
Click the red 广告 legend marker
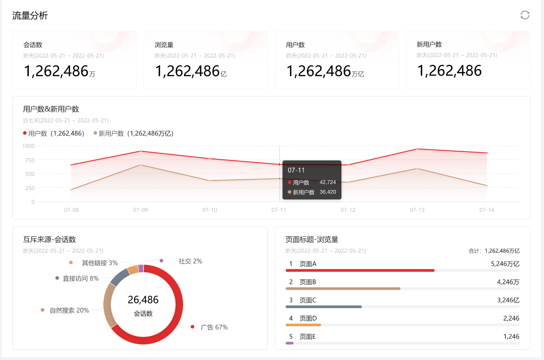pyautogui.click(x=193, y=327)
